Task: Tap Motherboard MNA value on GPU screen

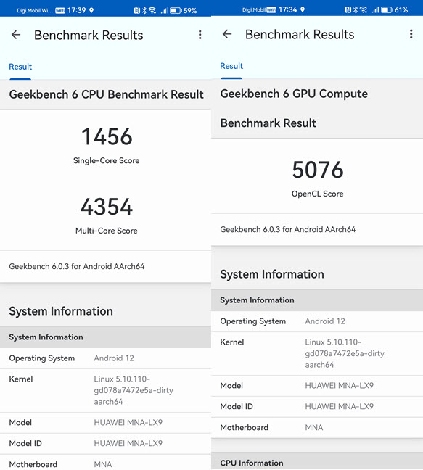Action: (x=314, y=427)
